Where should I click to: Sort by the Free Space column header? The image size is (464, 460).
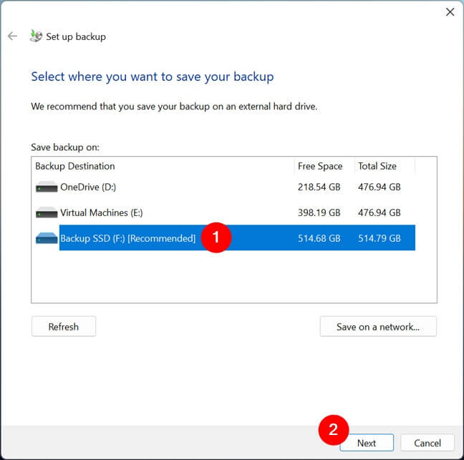tap(320, 166)
